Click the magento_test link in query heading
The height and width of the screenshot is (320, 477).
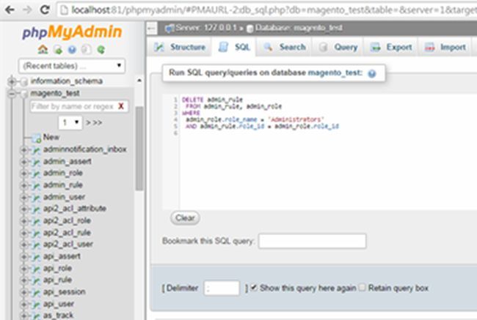pos(335,73)
